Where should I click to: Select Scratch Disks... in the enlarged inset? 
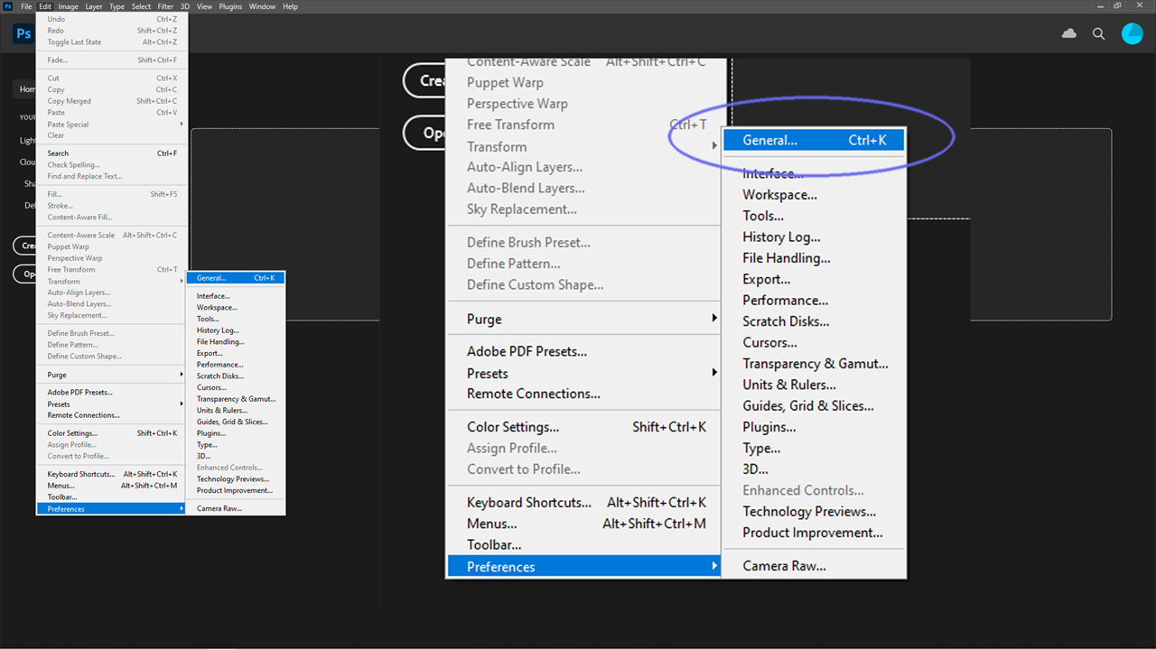[814, 321]
